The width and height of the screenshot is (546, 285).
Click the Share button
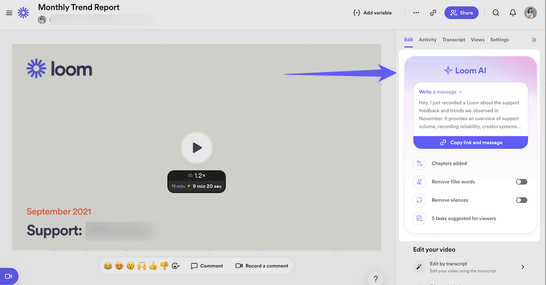461,13
